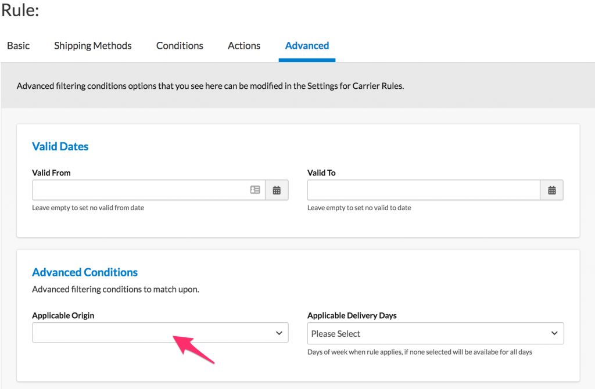Click the Applicable Delivery Days chevron arrow
This screenshot has height=389, width=595.
554,333
